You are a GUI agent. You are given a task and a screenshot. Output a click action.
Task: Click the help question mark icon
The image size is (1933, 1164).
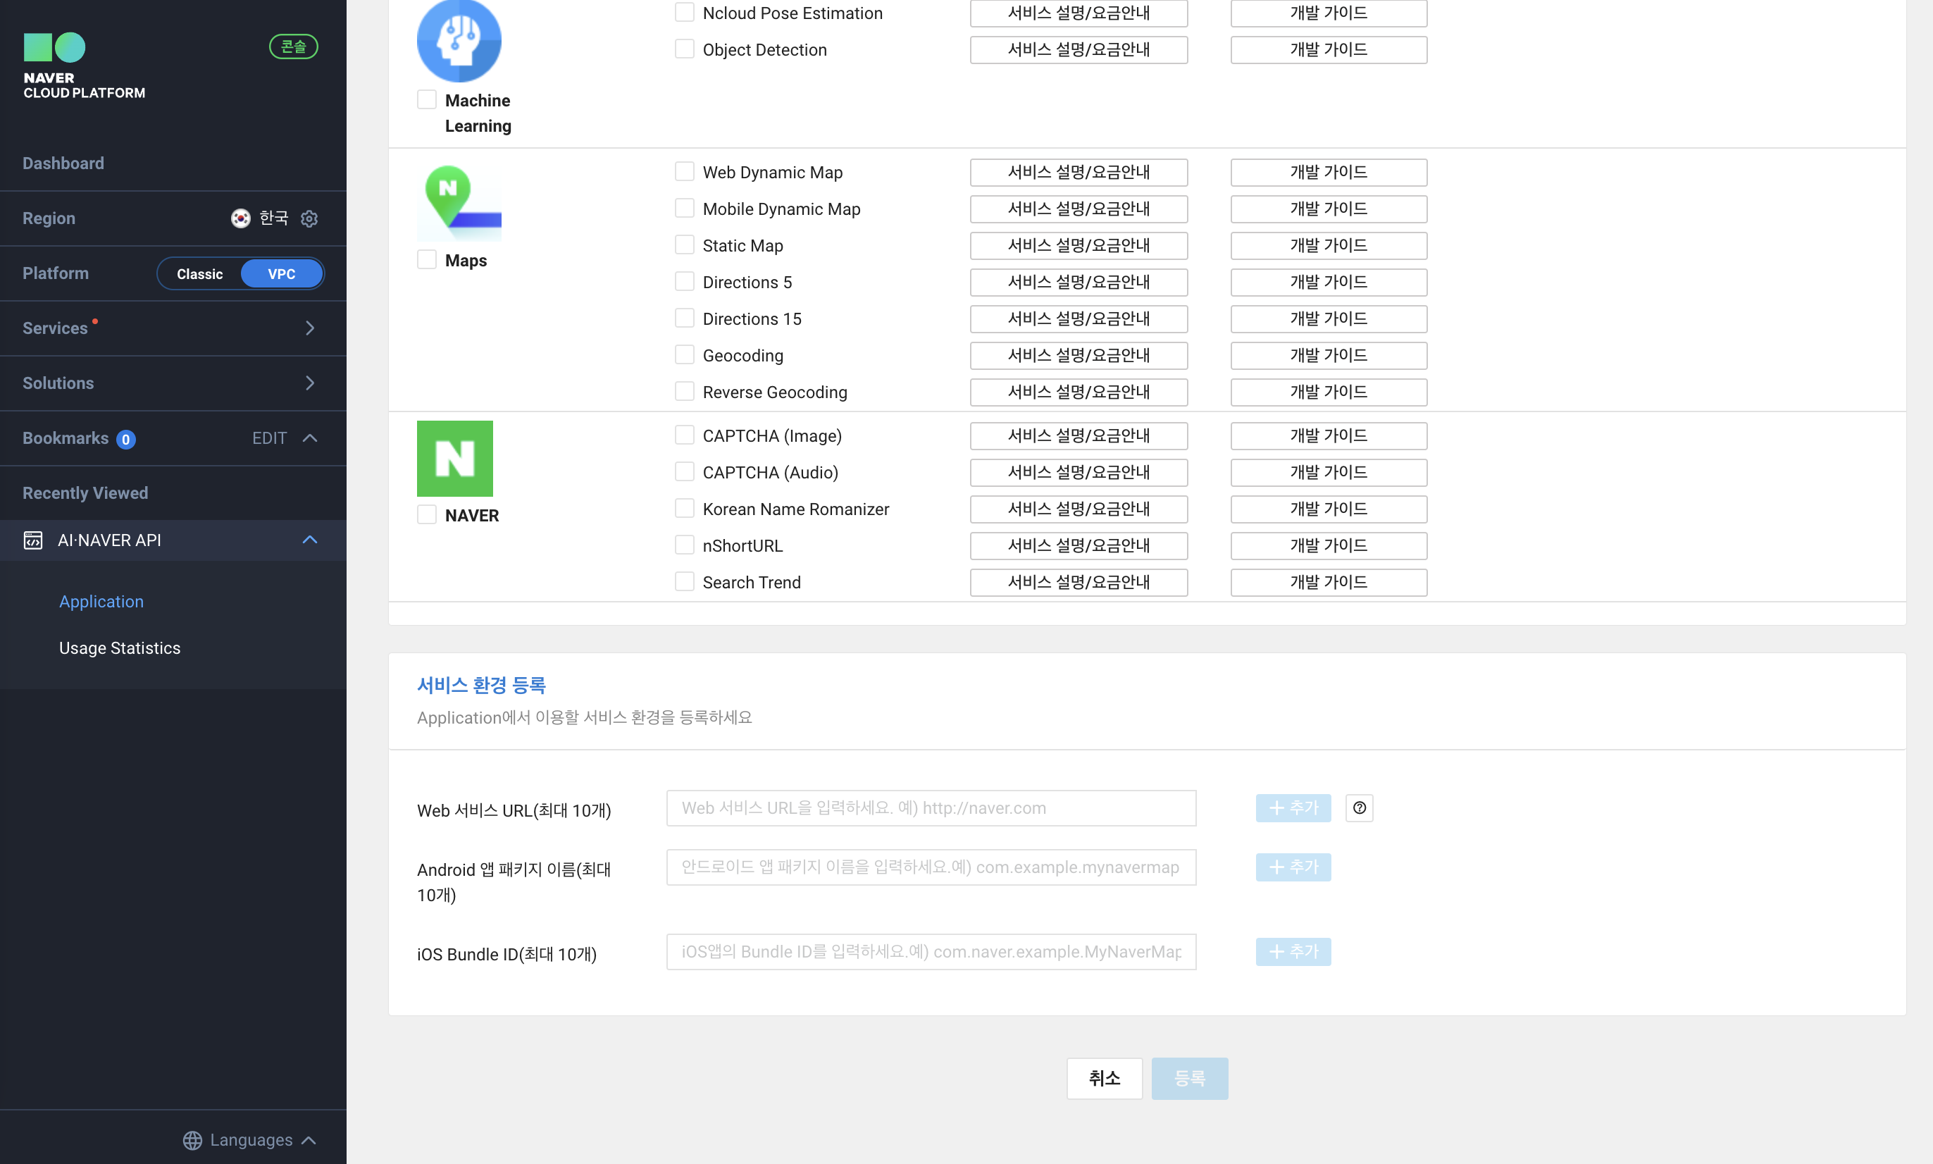(1359, 808)
